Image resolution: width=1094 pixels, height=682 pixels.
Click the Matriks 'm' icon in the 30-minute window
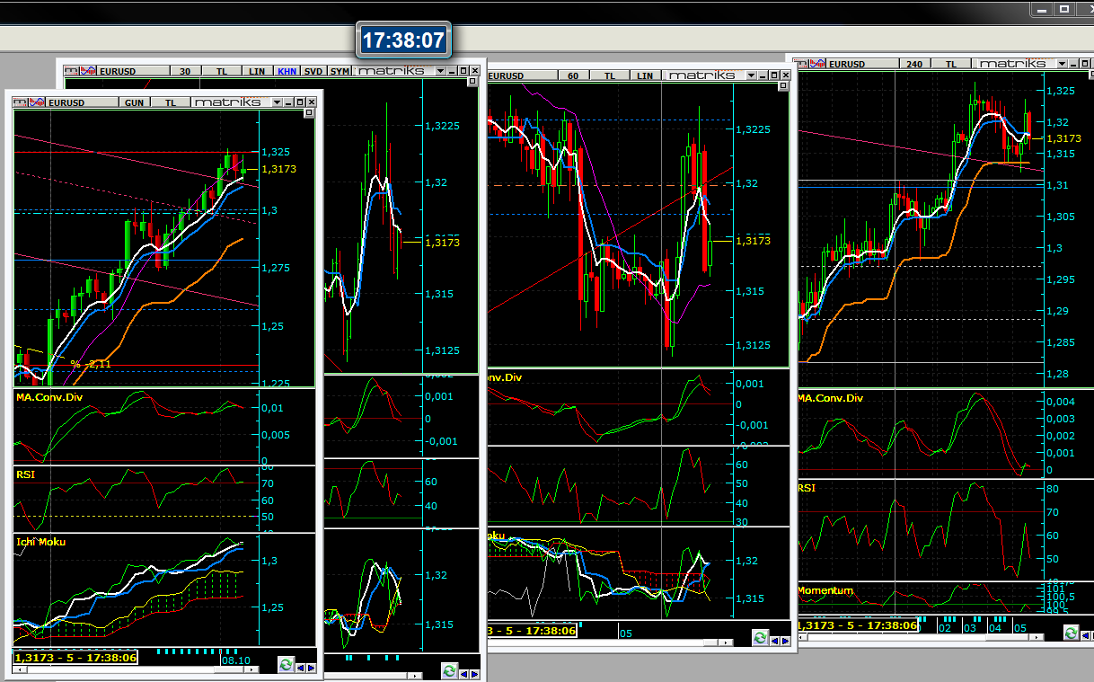(x=71, y=71)
